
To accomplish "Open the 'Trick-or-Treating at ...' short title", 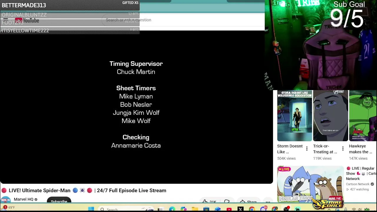I will 325,149.
